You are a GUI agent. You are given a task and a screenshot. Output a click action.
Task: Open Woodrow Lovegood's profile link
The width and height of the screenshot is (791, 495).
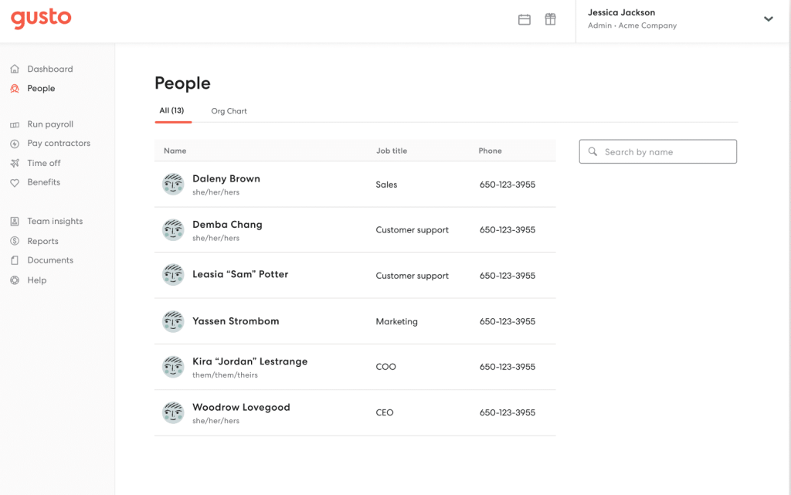pos(241,408)
